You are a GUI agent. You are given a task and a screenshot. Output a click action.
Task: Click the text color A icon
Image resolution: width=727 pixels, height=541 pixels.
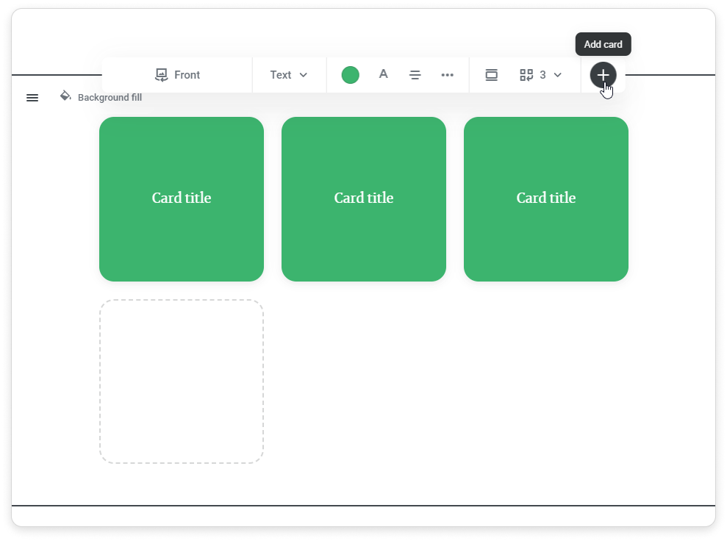pyautogui.click(x=383, y=74)
